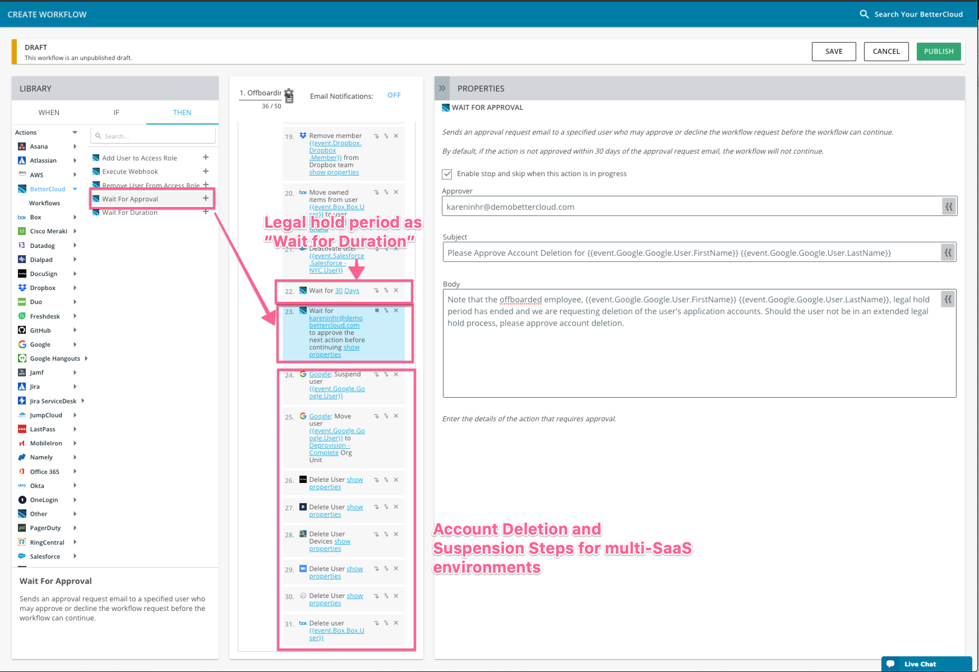This screenshot has width=979, height=672.
Task: Add the Wait For Approval action
Action: pyautogui.click(x=206, y=198)
